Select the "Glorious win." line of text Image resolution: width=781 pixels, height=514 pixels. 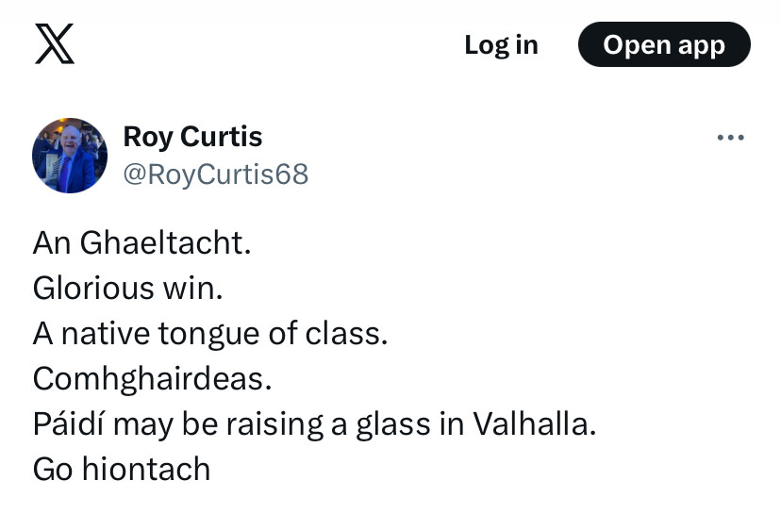pyautogui.click(x=127, y=289)
